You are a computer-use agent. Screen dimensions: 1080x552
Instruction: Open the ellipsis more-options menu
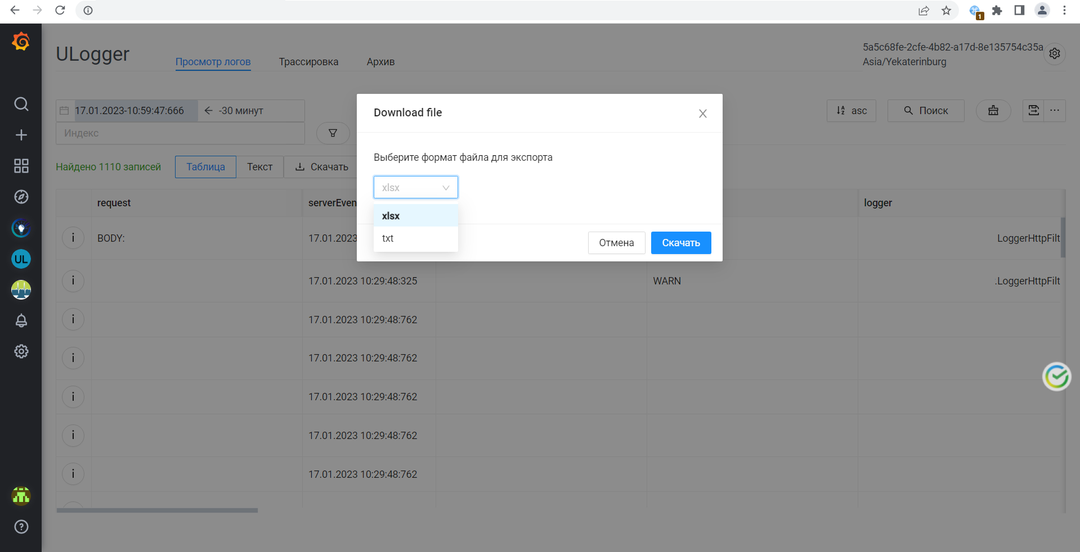pyautogui.click(x=1055, y=111)
